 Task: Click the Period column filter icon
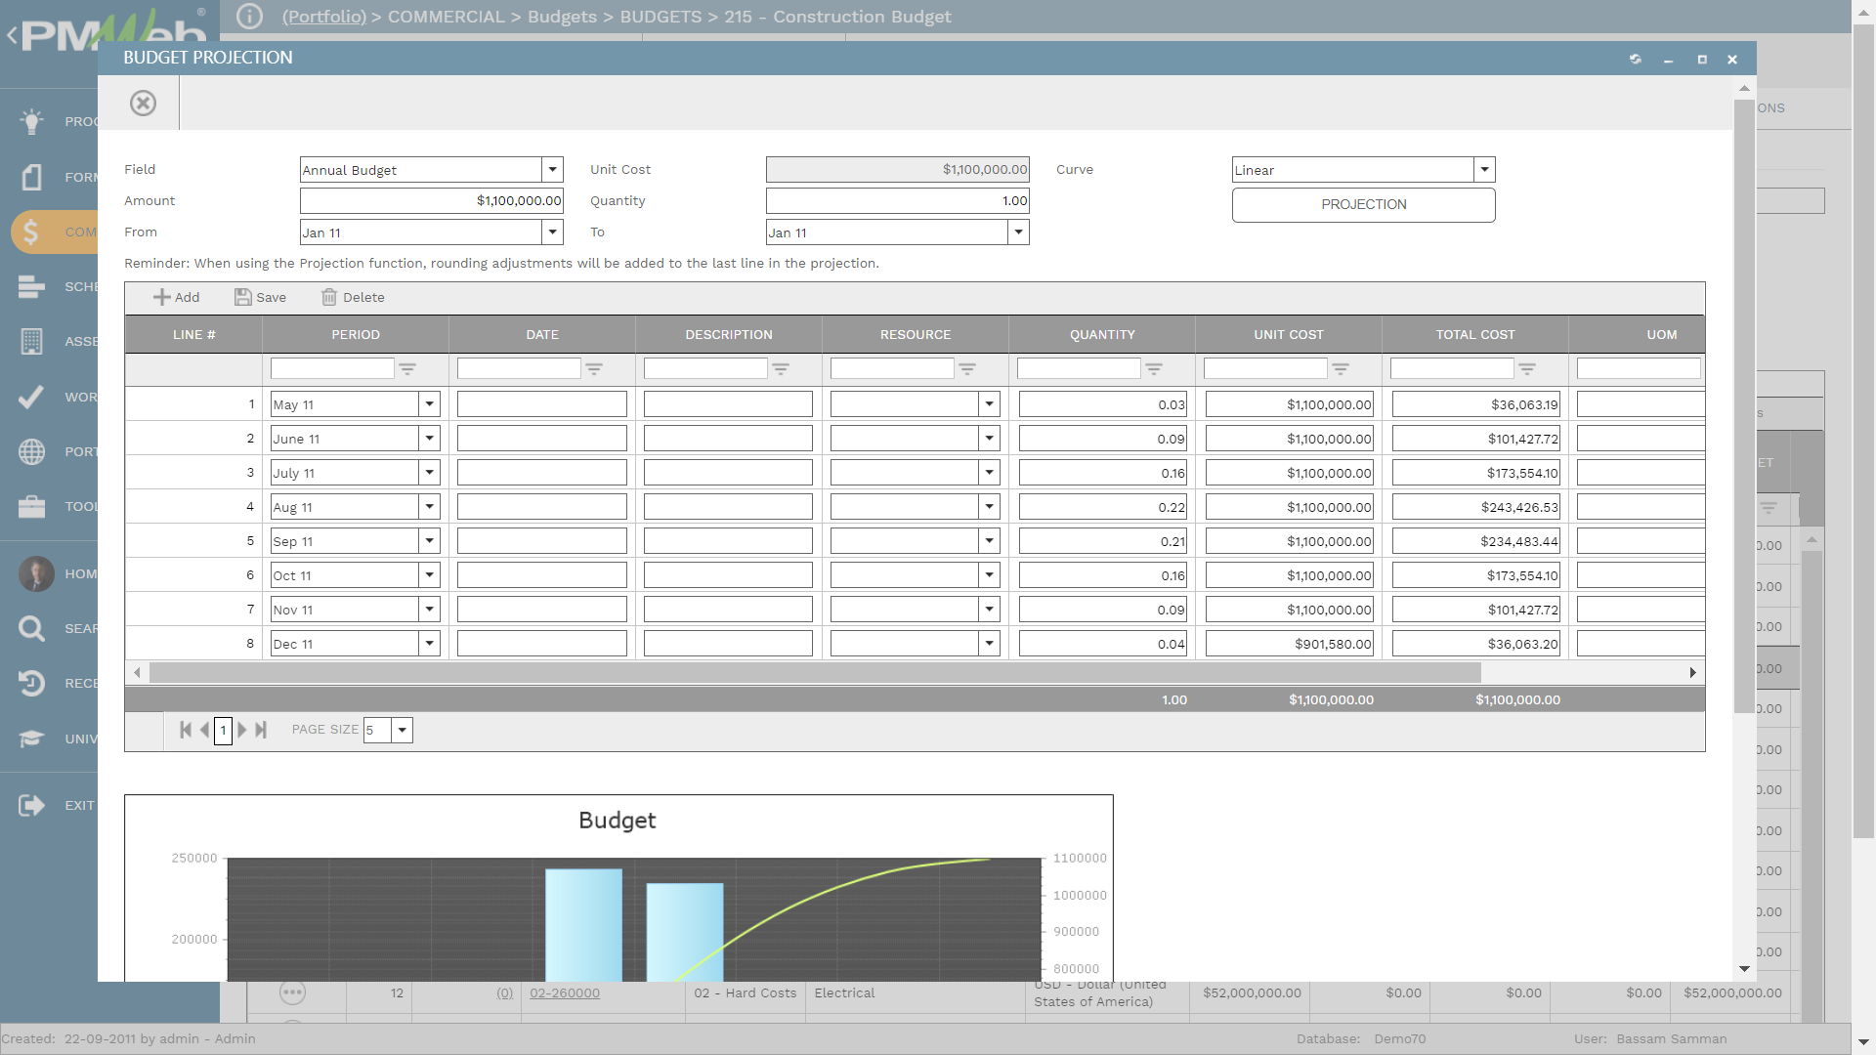pos(407,369)
